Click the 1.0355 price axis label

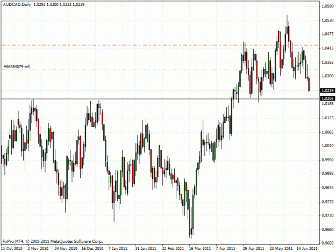coord(328,62)
